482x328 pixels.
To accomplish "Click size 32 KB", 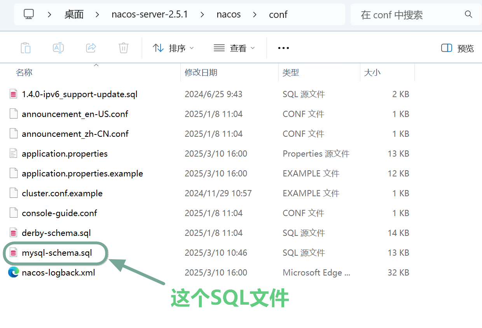I will click(398, 272).
